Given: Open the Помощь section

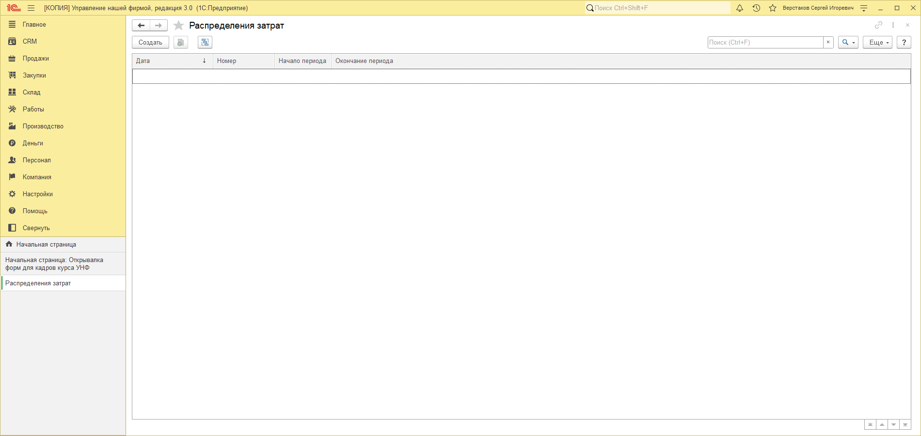Looking at the screenshot, I should coord(63,211).
